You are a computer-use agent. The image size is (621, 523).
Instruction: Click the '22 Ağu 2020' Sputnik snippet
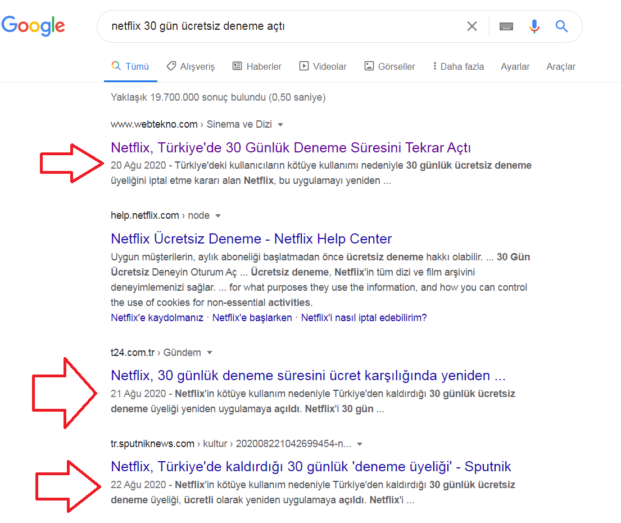pyautogui.click(x=313, y=492)
